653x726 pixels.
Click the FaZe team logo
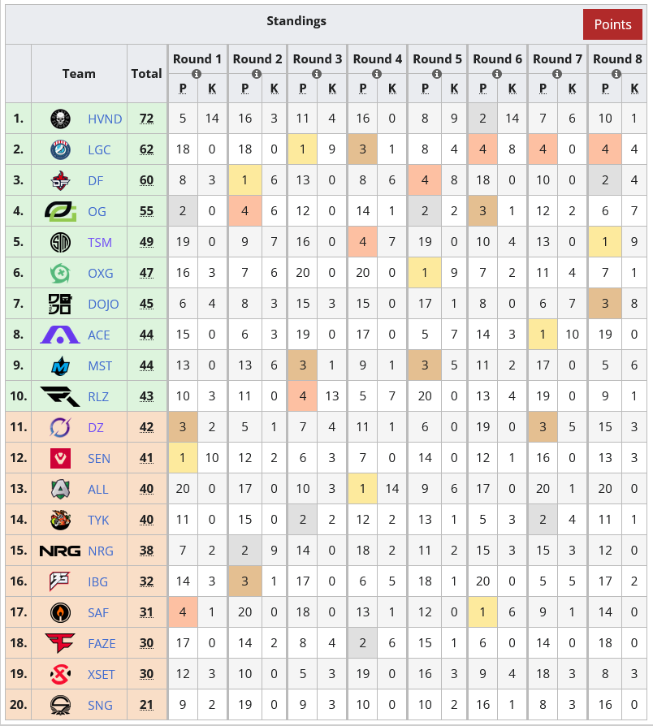coord(61,644)
